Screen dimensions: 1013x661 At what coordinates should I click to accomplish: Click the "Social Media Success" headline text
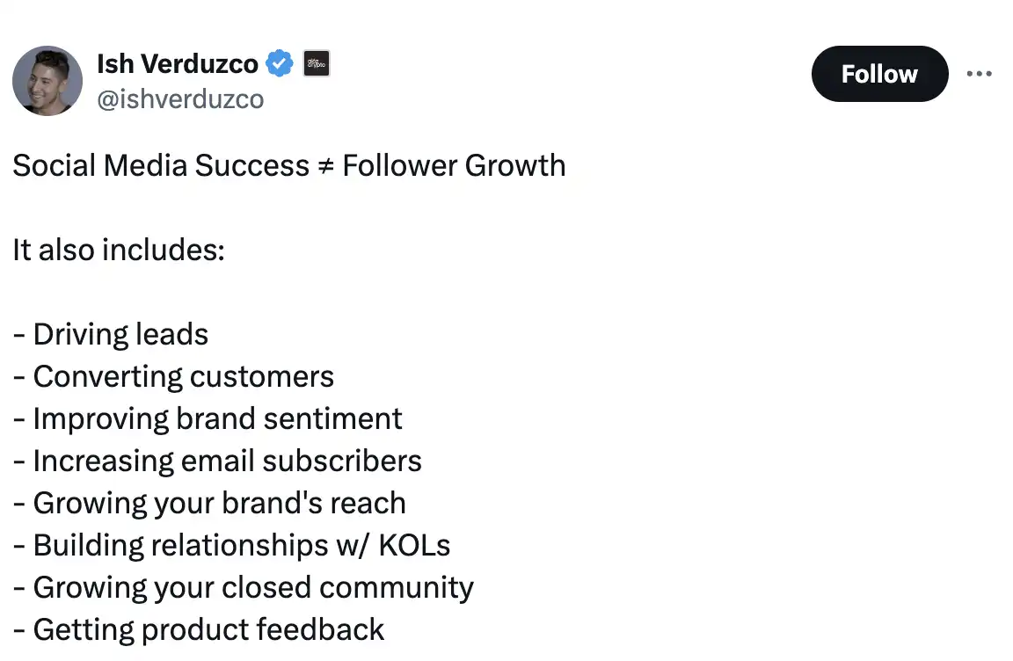pyautogui.click(x=160, y=165)
